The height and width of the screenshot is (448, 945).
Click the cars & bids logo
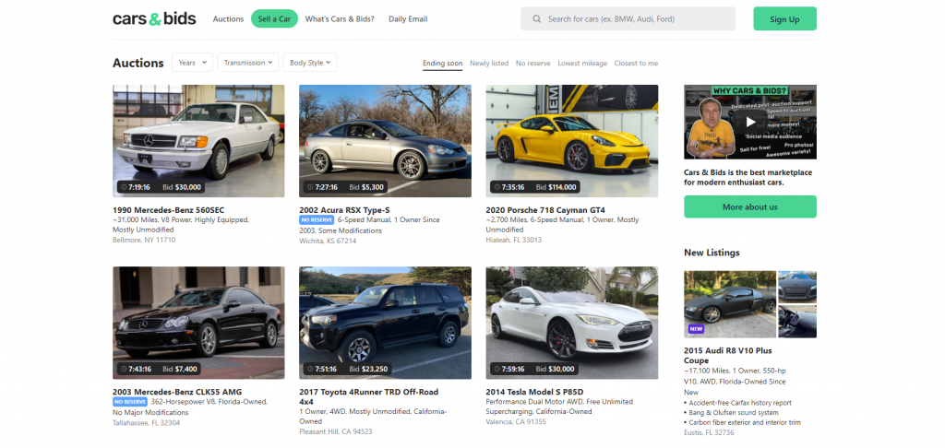pyautogui.click(x=154, y=18)
